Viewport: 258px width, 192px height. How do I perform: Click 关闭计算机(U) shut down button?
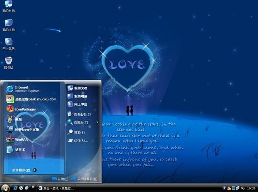pos(85,179)
